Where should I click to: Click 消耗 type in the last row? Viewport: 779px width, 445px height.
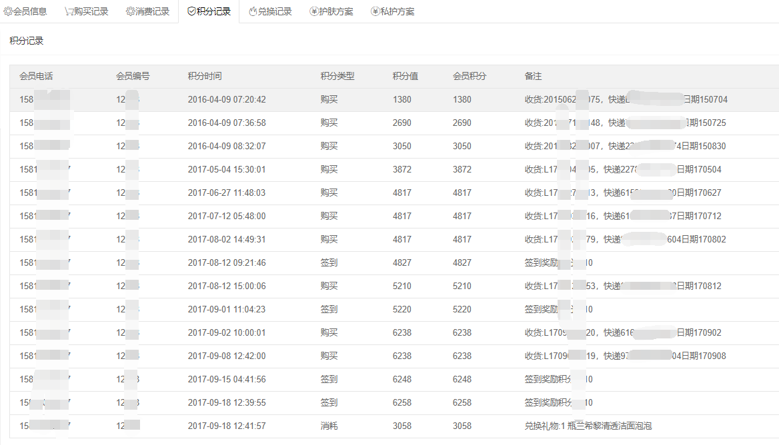coord(329,426)
